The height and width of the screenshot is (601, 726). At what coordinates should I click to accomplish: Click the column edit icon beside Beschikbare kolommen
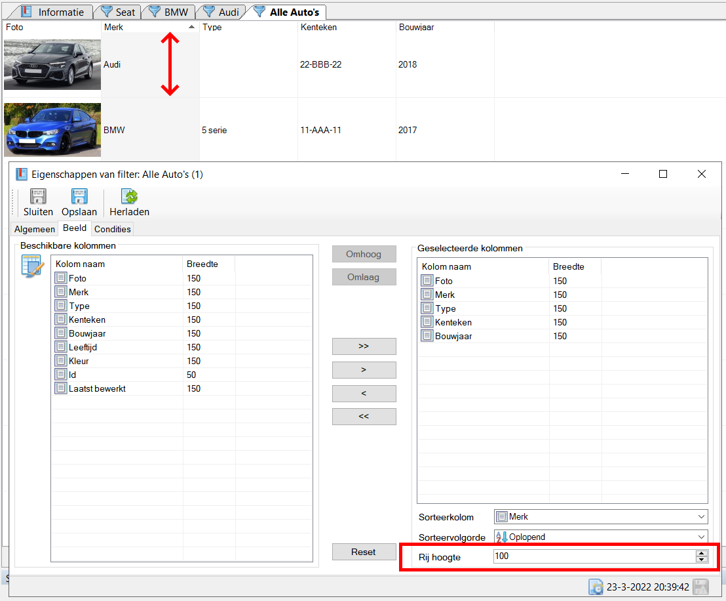tap(32, 265)
